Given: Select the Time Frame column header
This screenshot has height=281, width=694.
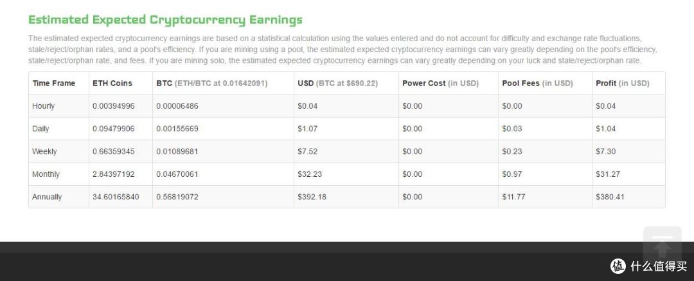Looking at the screenshot, I should 53,84.
